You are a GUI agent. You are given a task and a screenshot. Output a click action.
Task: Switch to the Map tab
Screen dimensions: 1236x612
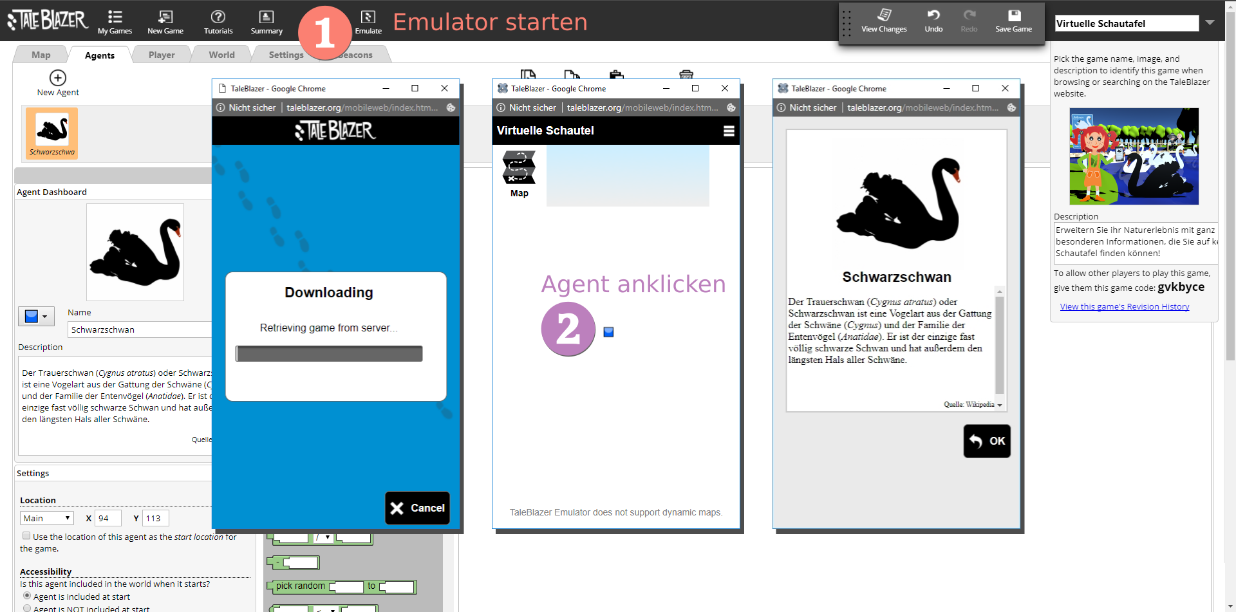coord(41,55)
